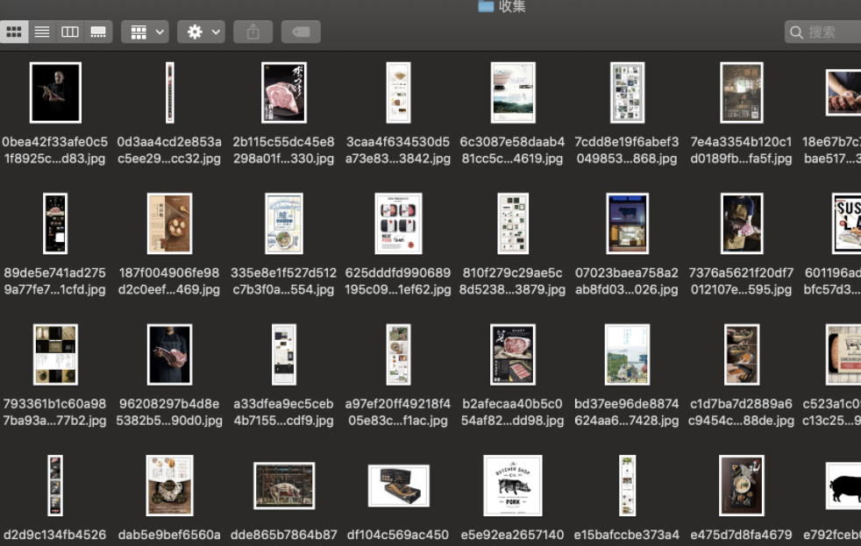Open the gear action menu

[201, 32]
